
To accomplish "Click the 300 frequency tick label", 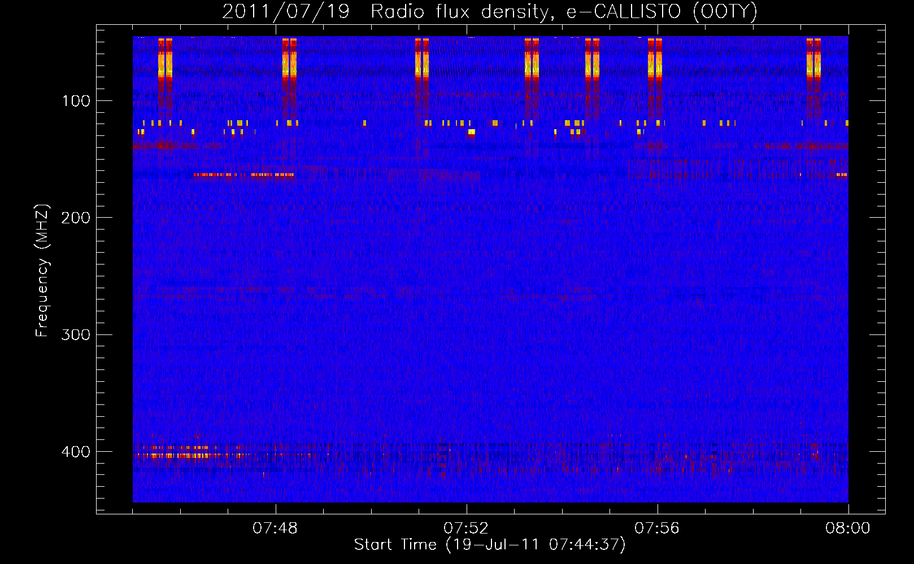I will click(x=76, y=334).
